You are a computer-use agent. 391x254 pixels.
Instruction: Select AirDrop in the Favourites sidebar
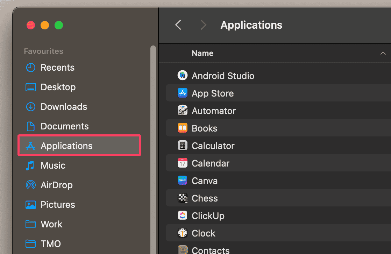point(56,185)
